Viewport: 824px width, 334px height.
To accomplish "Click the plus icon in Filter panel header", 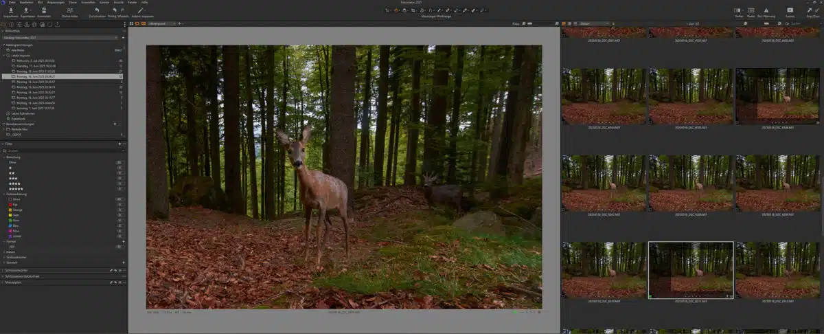I will [x=119, y=144].
